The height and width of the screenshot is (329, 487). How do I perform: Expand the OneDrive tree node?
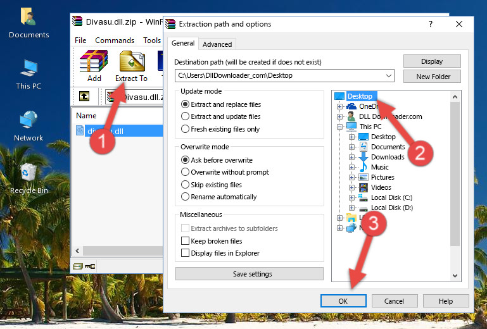[339, 106]
